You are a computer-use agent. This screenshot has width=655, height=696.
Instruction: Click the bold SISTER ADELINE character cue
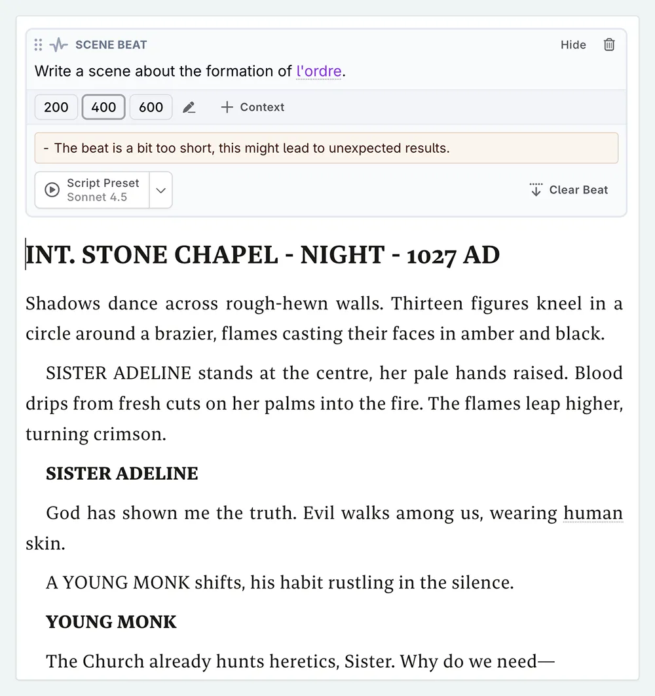point(122,473)
